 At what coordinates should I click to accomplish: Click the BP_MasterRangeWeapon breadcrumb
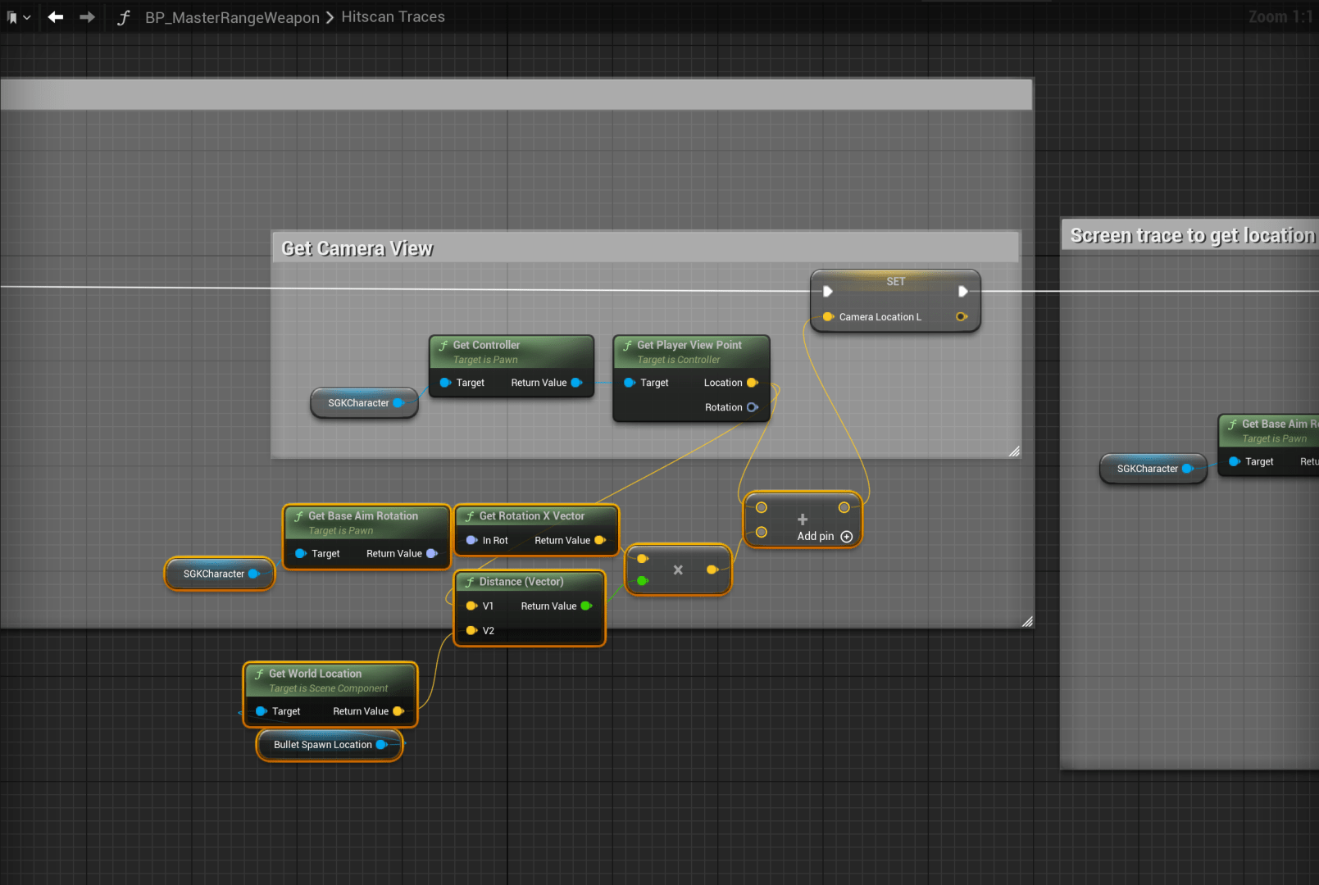pyautogui.click(x=232, y=17)
